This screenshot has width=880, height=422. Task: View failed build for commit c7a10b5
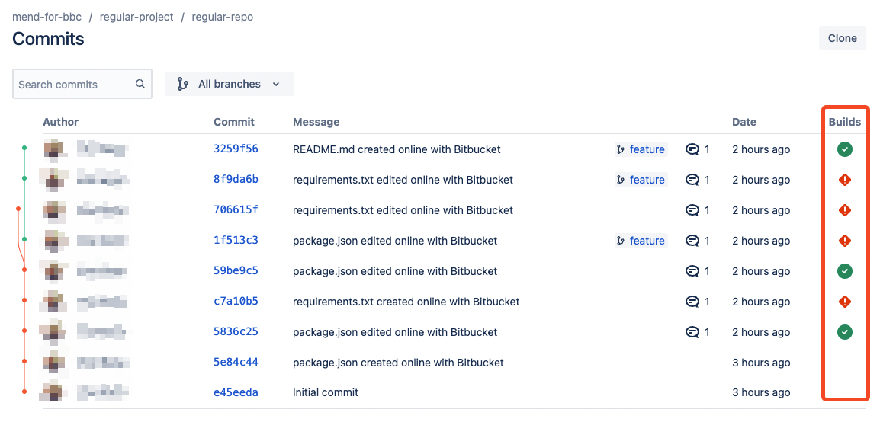coord(844,302)
